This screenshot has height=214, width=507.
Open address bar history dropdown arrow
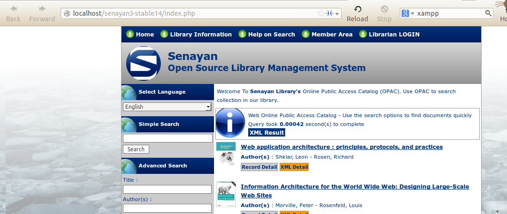coord(337,14)
